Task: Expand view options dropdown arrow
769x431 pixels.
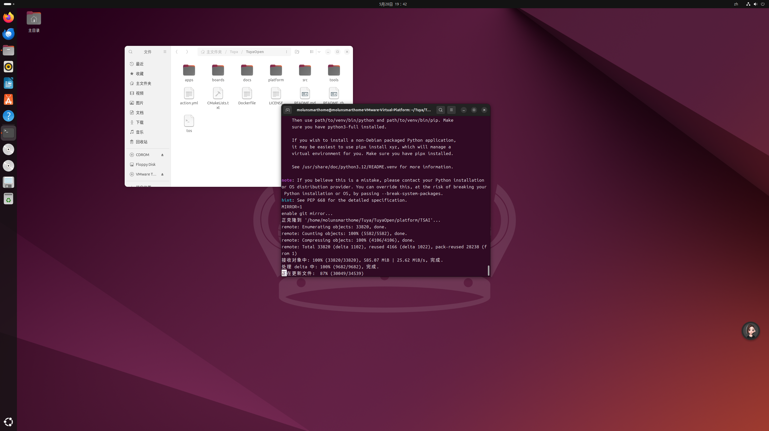Action: point(319,52)
